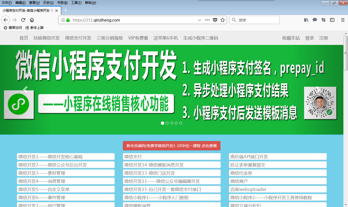Image resolution: width=348 pixels, height=207 pixels.
Task: Open page actions three-dot menu
Action: tap(207, 20)
